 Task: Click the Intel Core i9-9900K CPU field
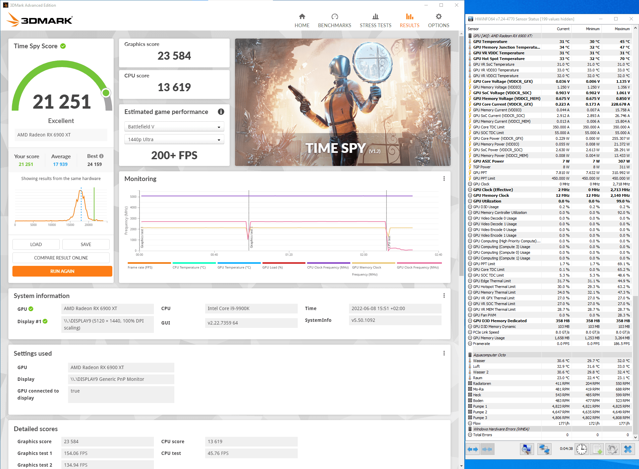coord(251,308)
